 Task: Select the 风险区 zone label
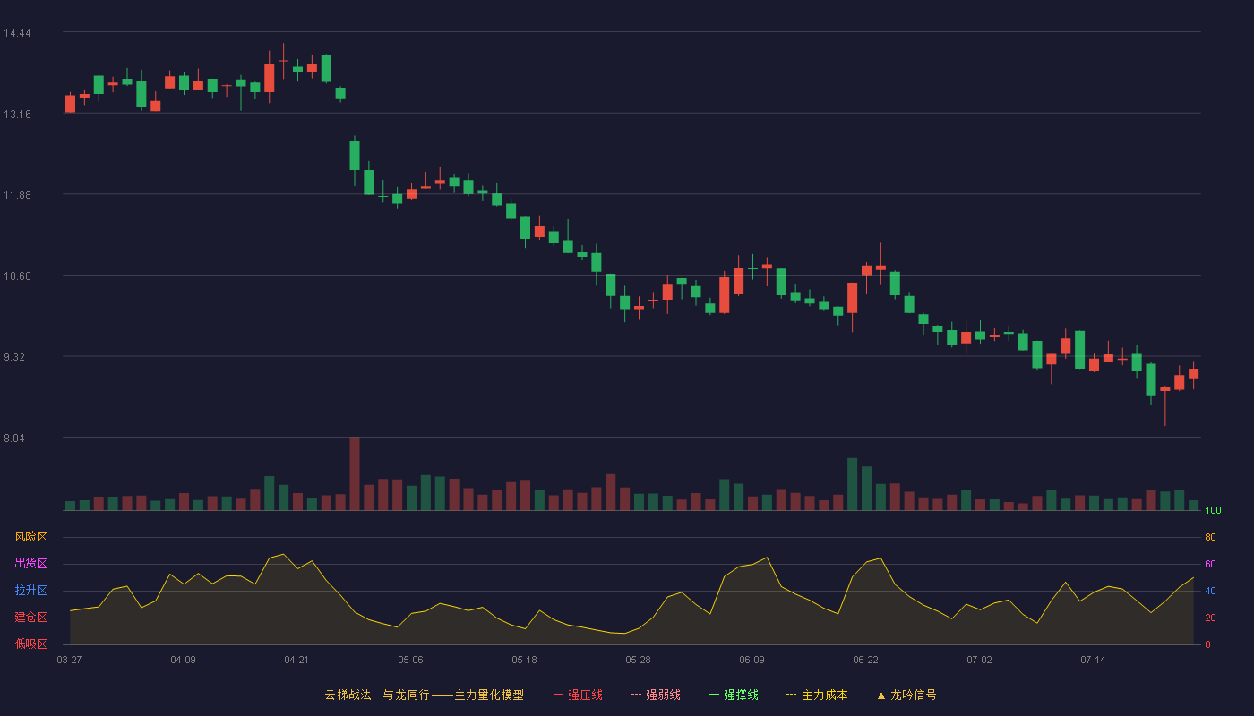click(x=30, y=537)
